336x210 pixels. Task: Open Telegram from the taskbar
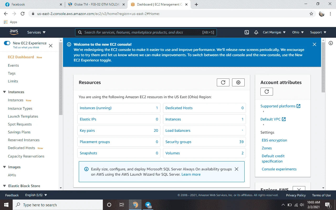click(148, 205)
